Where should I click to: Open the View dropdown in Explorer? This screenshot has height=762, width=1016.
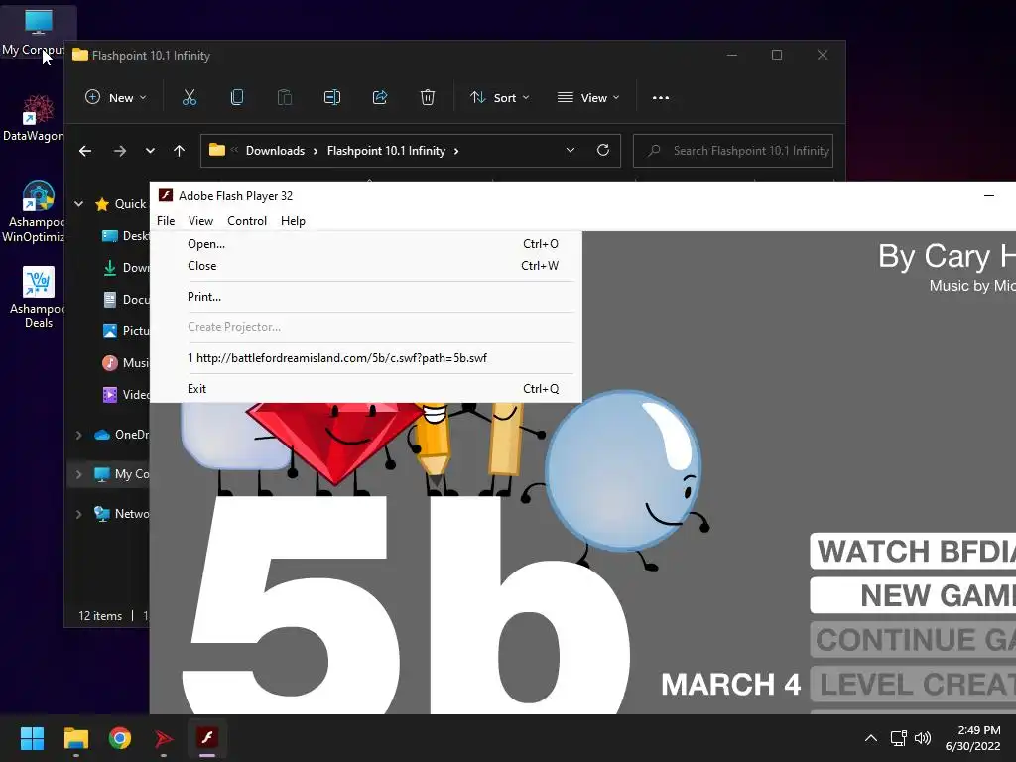tap(588, 98)
